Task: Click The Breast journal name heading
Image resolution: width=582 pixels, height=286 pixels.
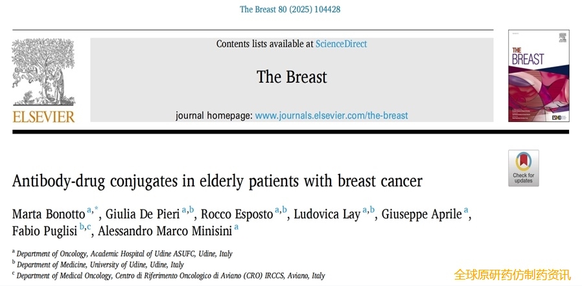Action: coord(292,77)
